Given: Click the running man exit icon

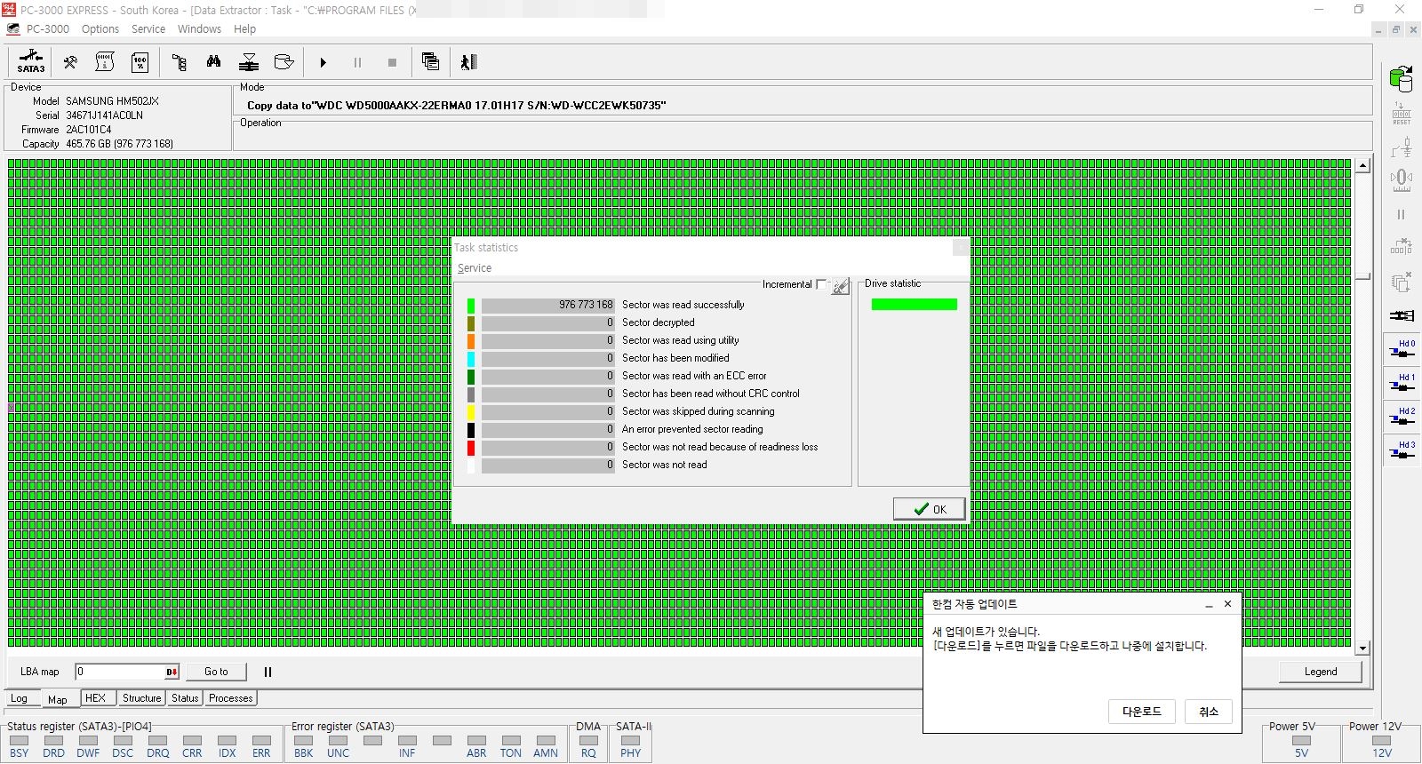Looking at the screenshot, I should click(469, 62).
